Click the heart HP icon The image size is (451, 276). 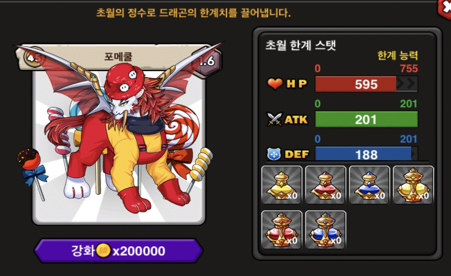click(x=275, y=84)
